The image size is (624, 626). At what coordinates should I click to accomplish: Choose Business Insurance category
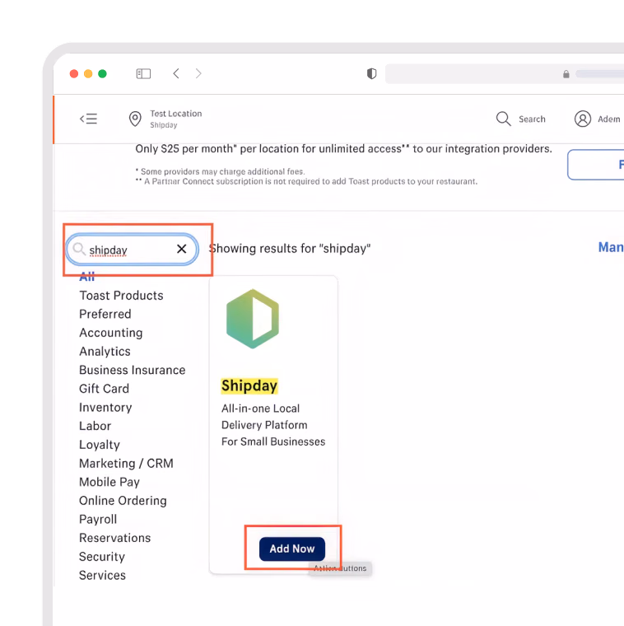pyautogui.click(x=133, y=370)
